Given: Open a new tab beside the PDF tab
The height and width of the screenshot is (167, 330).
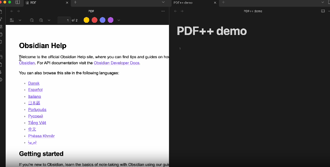Looking at the screenshot, I should coord(75,2).
